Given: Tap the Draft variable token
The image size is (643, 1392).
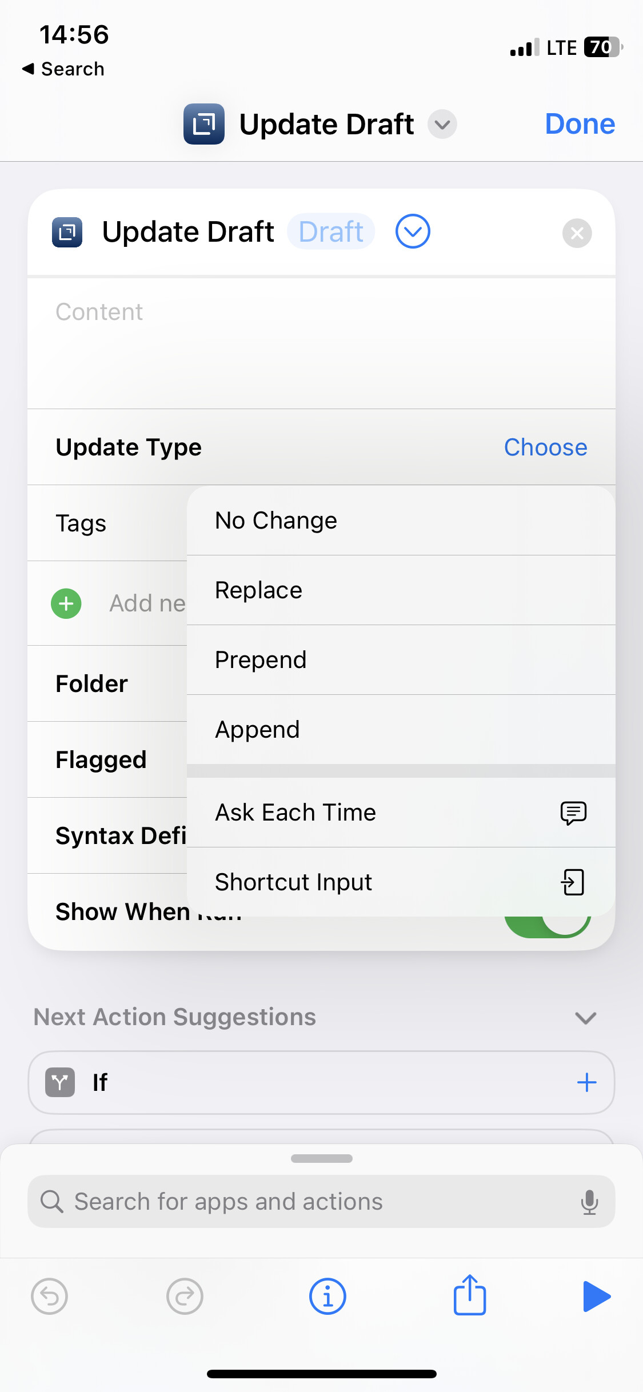Looking at the screenshot, I should pyautogui.click(x=331, y=231).
